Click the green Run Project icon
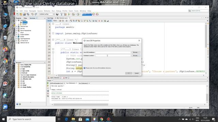 [69, 14]
